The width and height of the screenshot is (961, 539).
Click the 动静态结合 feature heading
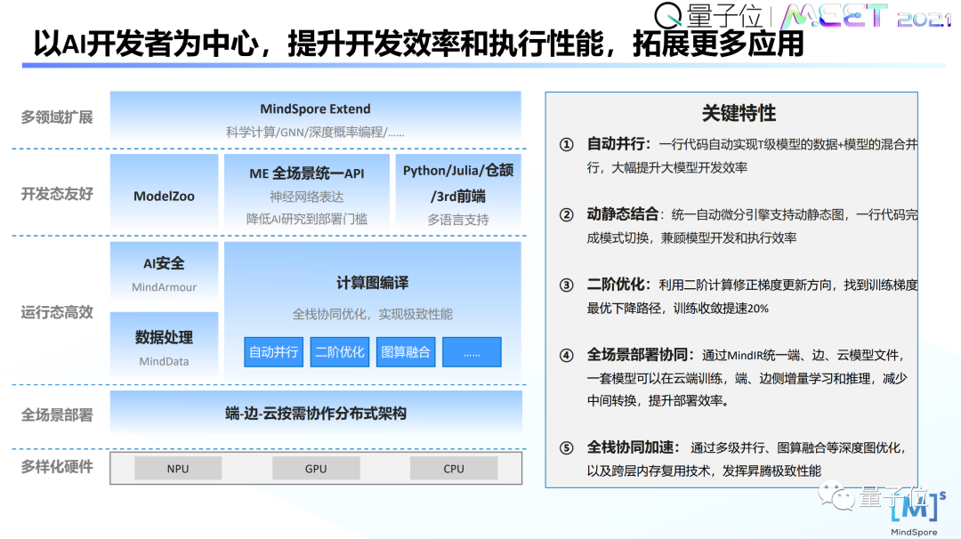tap(624, 214)
